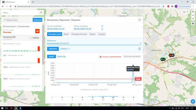Go back with Назад к списку
Screen dimensions: 196x110
pos(11,20)
